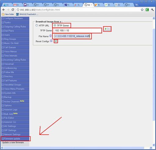Open Asterisk Logs in sidebar
Screen dimensions: 156x150
(x=15, y=110)
